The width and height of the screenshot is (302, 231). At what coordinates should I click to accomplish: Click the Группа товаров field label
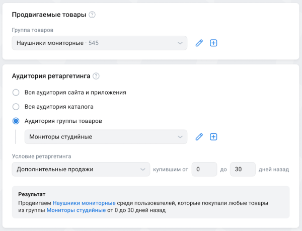pyautogui.click(x=32, y=30)
